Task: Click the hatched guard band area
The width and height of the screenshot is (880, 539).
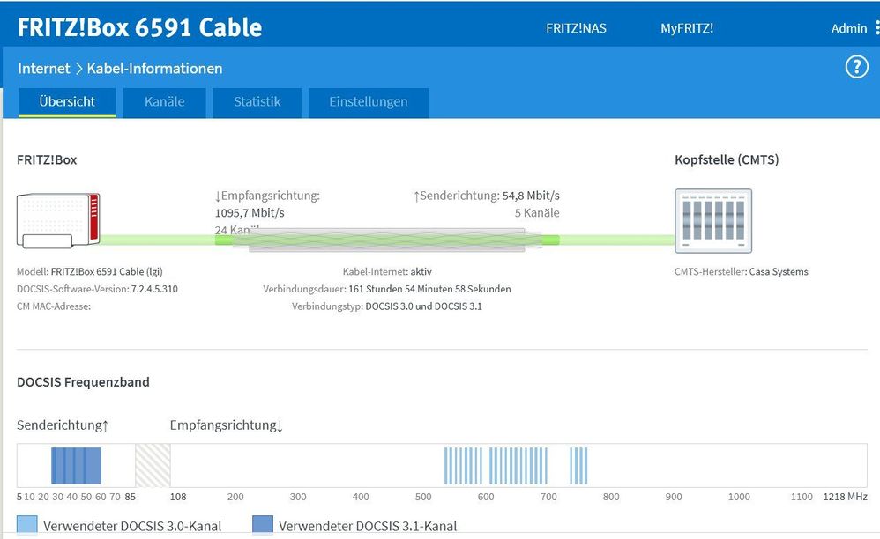Action: (153, 465)
